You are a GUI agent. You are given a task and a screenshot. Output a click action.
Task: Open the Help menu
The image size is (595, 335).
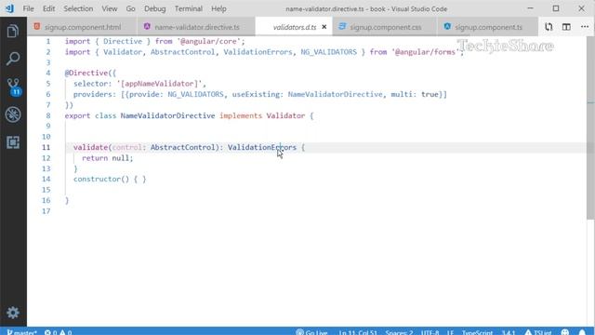pos(218,8)
